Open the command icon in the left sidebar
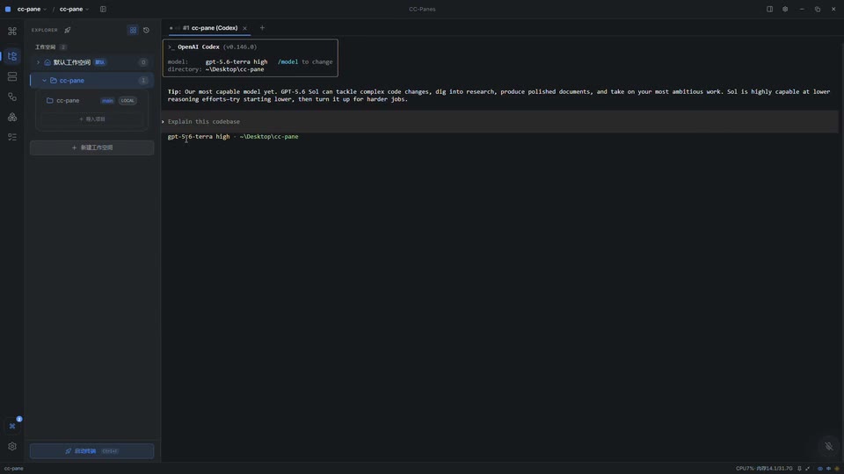The height and width of the screenshot is (474, 844). pyautogui.click(x=11, y=32)
